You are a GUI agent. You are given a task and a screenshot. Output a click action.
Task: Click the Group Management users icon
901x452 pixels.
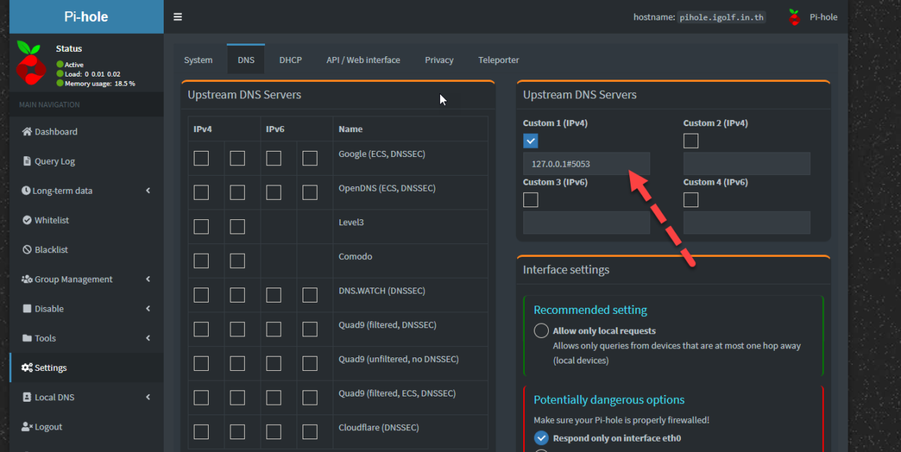[28, 279]
